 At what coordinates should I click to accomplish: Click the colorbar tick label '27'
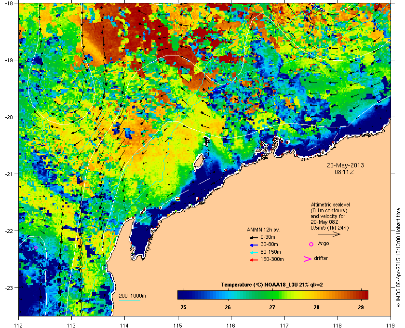272,307
